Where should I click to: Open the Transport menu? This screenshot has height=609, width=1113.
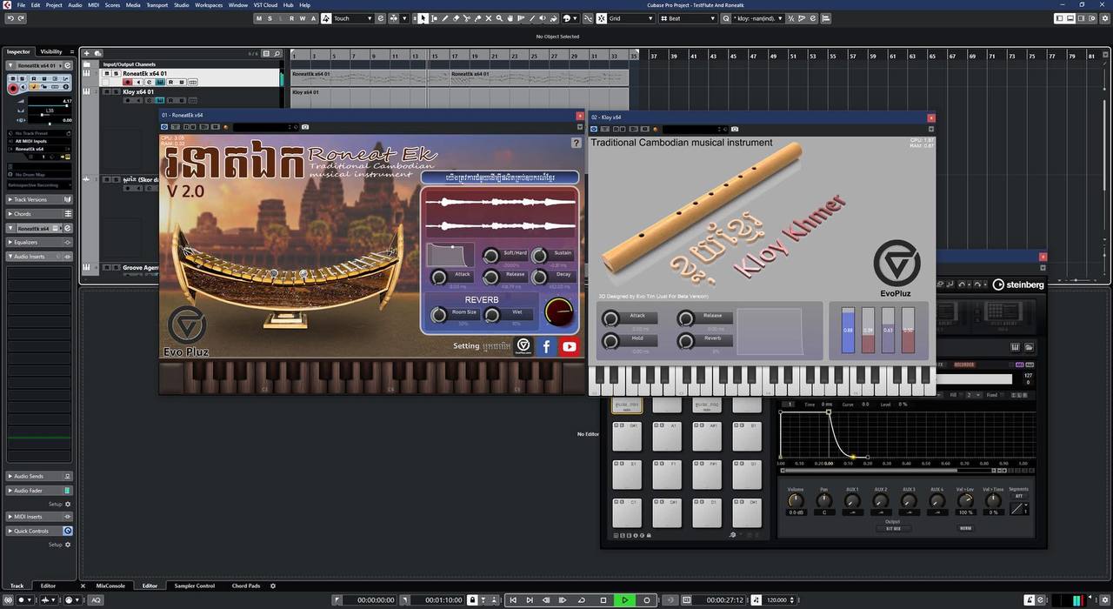(x=157, y=5)
